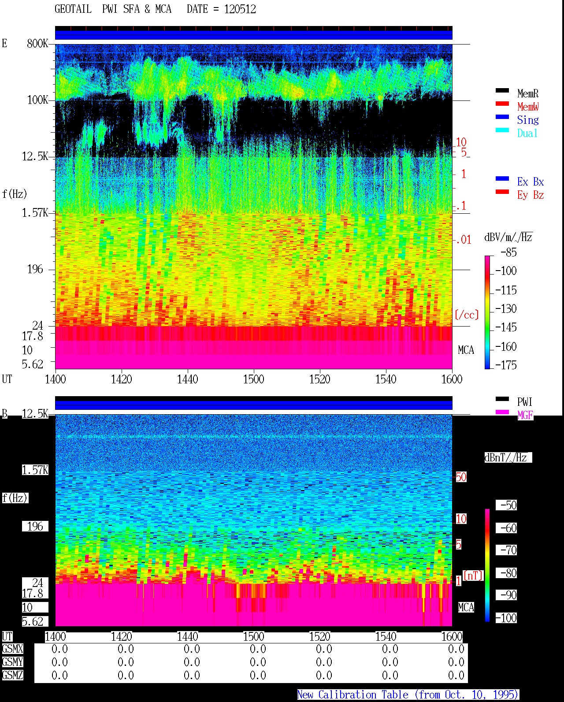Click the magenta MGF legend swatch
The width and height of the screenshot is (564, 702).
[502, 412]
